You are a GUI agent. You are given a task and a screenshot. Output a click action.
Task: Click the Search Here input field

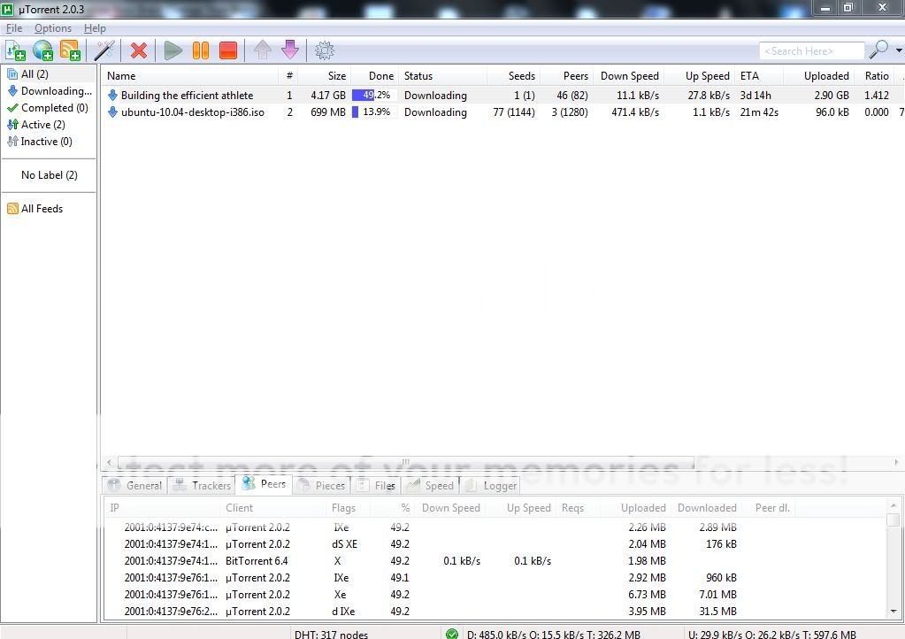(x=811, y=50)
